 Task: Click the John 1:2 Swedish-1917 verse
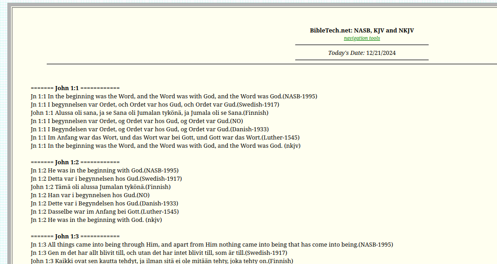(106, 178)
